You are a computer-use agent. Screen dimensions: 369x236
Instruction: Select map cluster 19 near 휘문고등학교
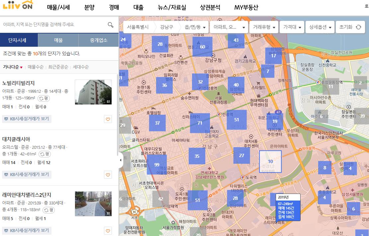click(275, 121)
